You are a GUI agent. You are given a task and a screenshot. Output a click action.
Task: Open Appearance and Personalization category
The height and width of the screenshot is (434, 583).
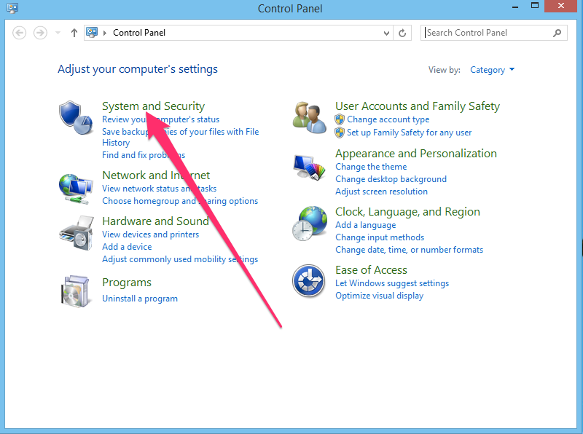416,154
